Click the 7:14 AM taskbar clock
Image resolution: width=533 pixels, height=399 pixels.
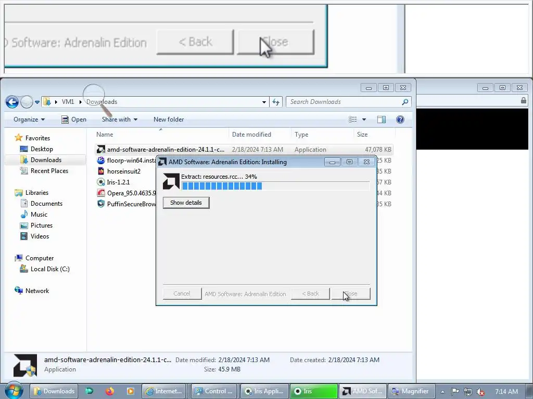click(506, 392)
